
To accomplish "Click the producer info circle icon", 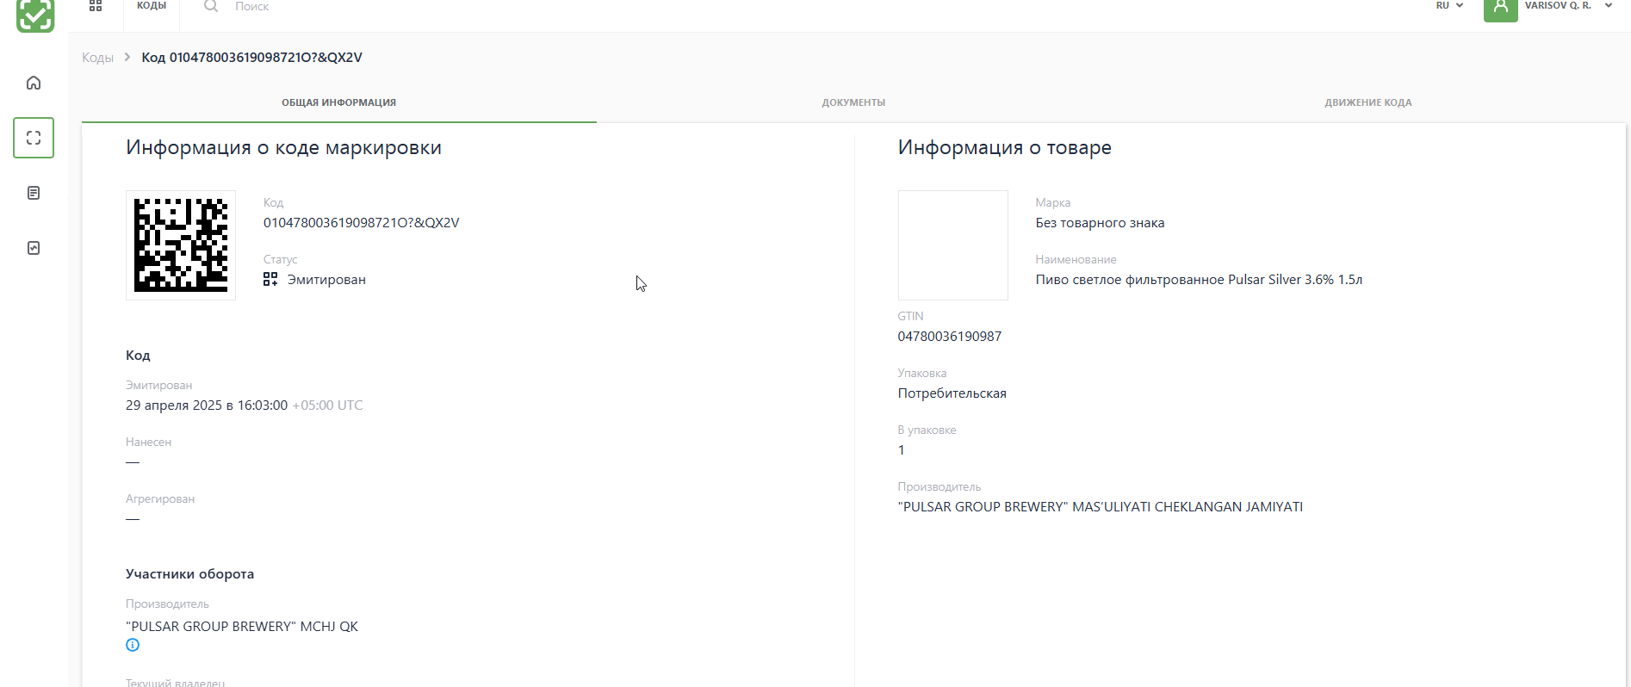I will [133, 645].
